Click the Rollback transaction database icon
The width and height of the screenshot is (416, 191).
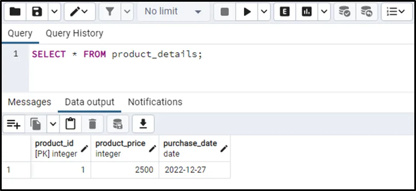(366, 12)
